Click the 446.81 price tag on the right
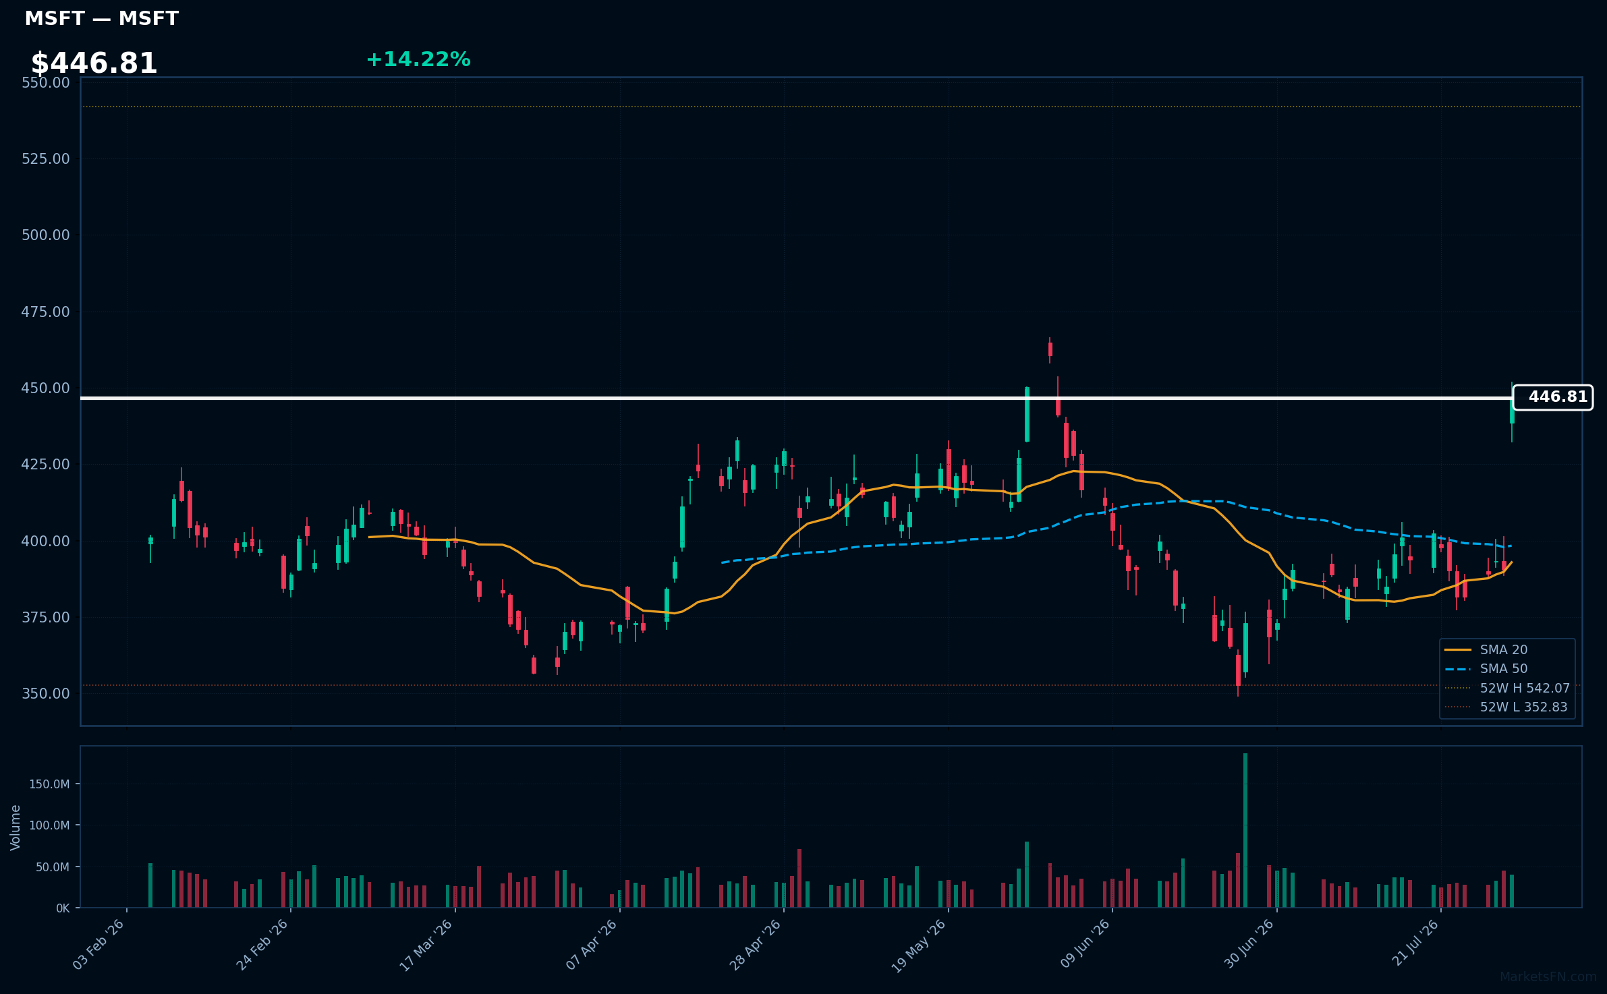The height and width of the screenshot is (994, 1607). (1552, 397)
